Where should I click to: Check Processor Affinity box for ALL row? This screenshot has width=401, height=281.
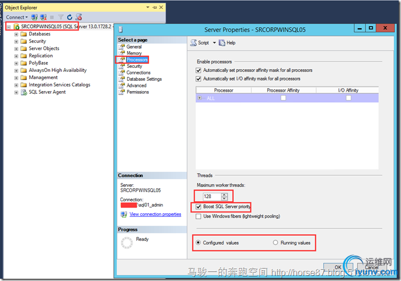[284, 98]
